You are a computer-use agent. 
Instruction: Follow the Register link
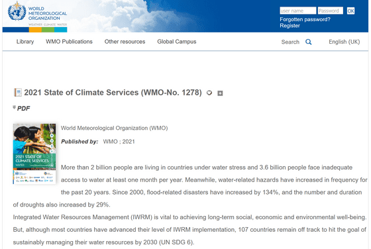(x=290, y=26)
